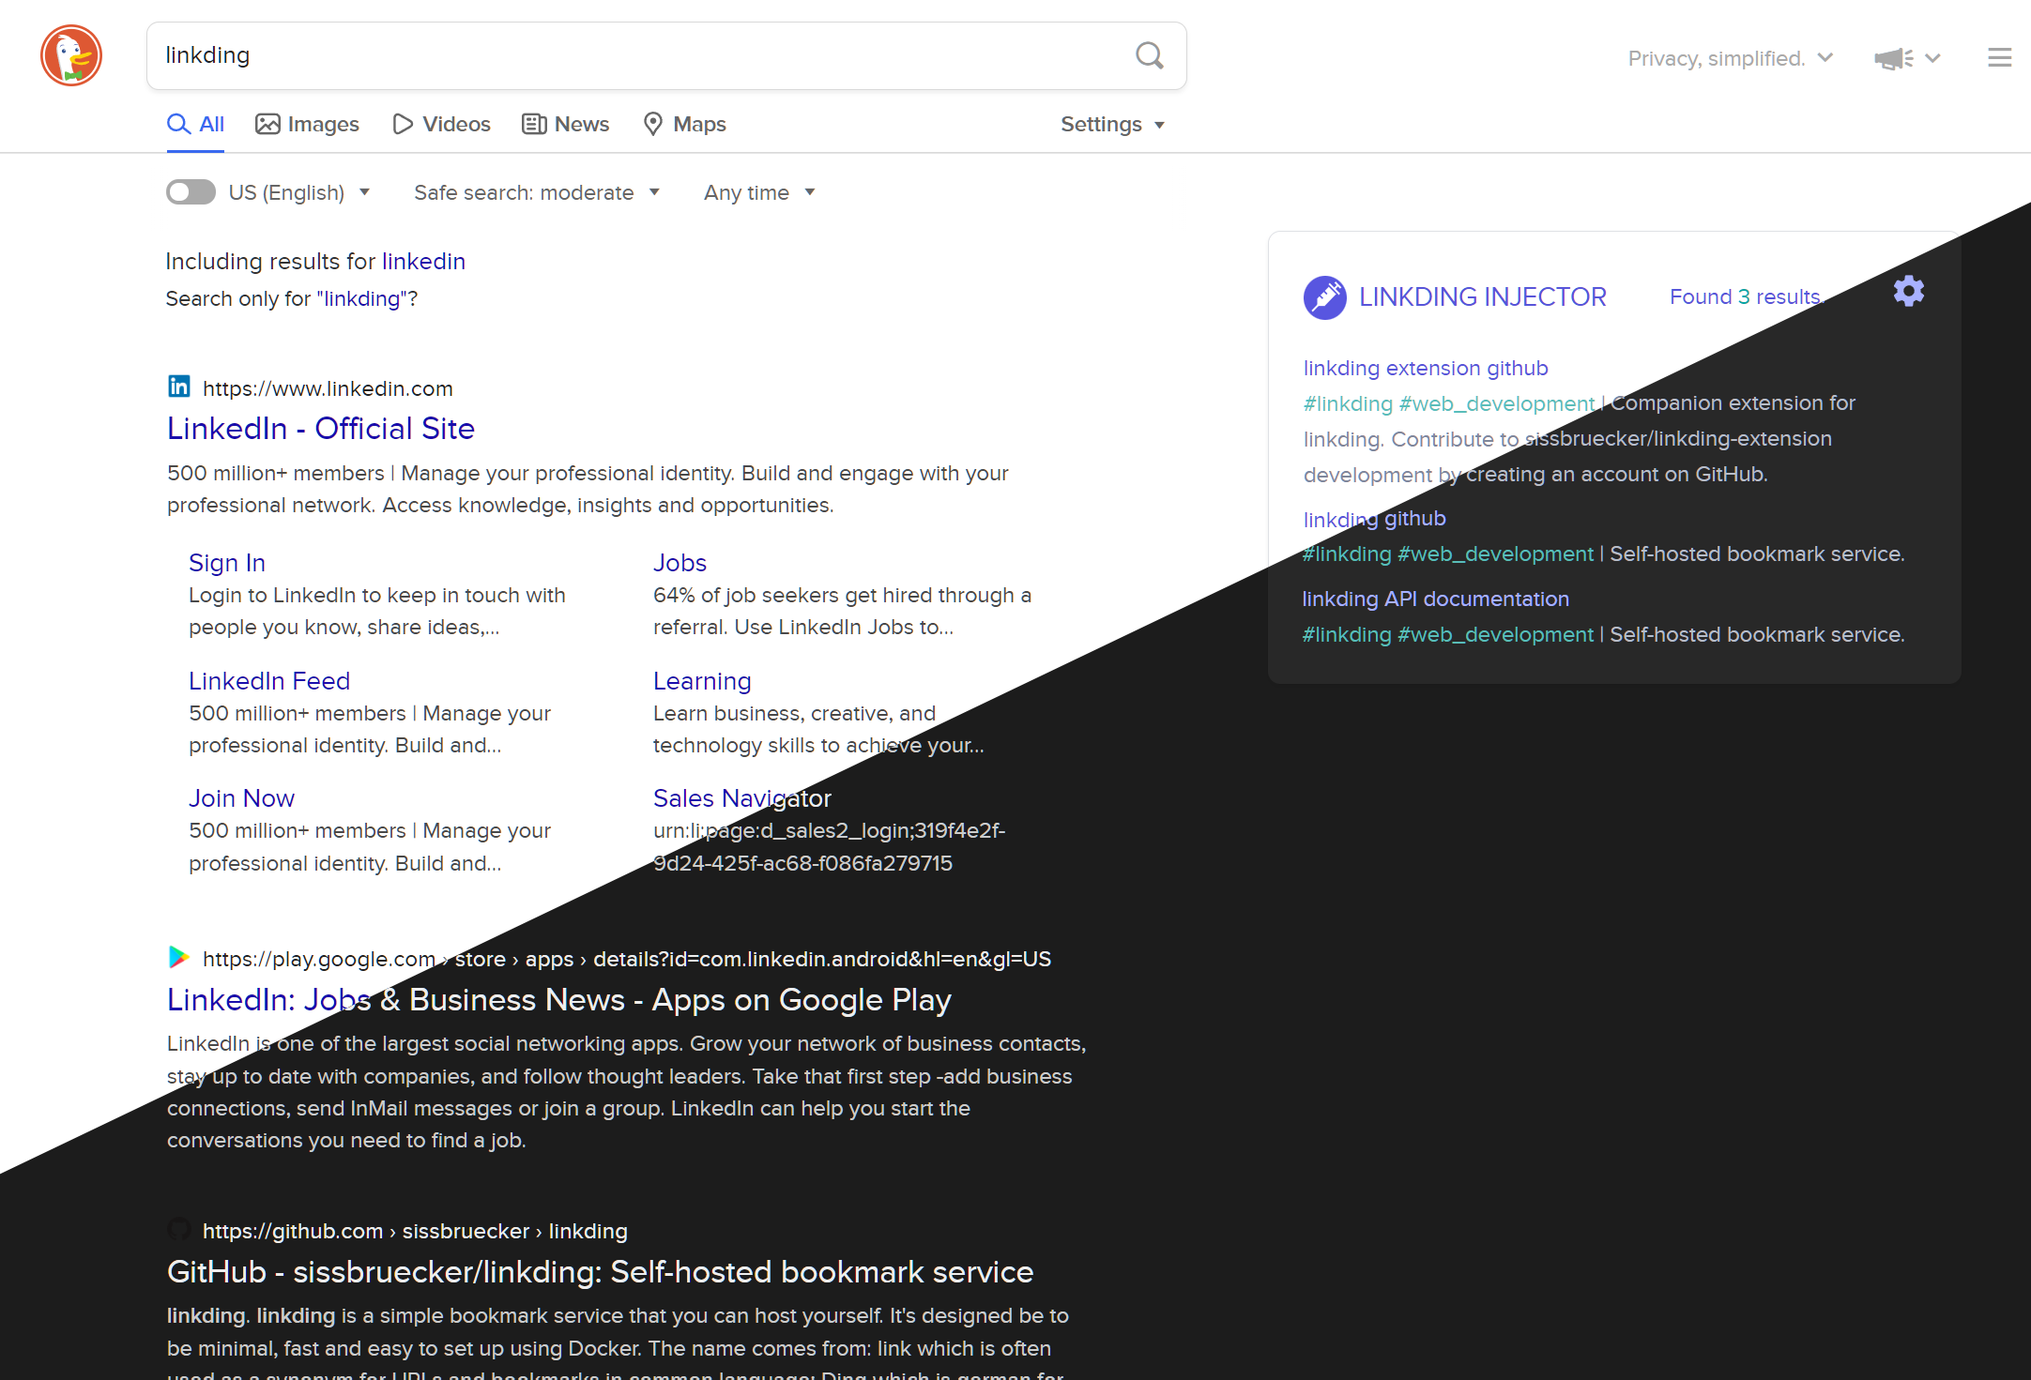Click the linkedin spelling suggestion link
Screen dimensions: 2031x1380
423,261
